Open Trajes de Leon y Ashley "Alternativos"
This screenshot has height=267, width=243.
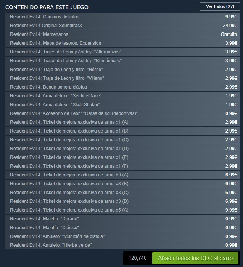click(122, 52)
